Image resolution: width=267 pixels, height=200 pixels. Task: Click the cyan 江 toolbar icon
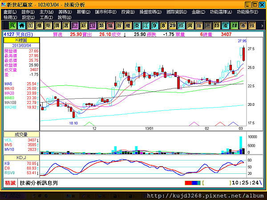click(x=146, y=25)
